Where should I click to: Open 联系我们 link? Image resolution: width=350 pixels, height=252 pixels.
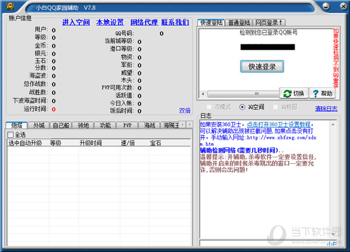pos(175,22)
